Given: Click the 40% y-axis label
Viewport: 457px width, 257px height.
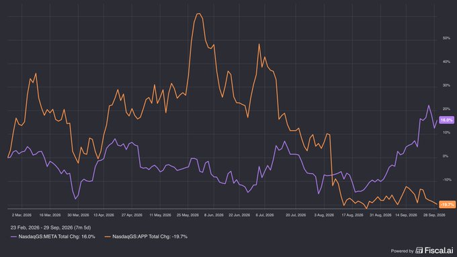Looking at the screenshot, I should click(446, 62).
